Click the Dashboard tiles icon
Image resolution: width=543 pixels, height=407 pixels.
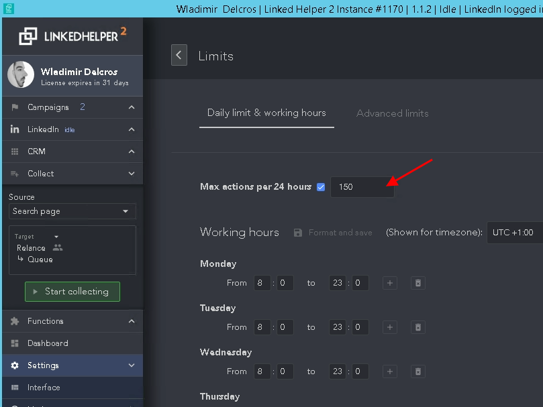pyautogui.click(x=15, y=343)
